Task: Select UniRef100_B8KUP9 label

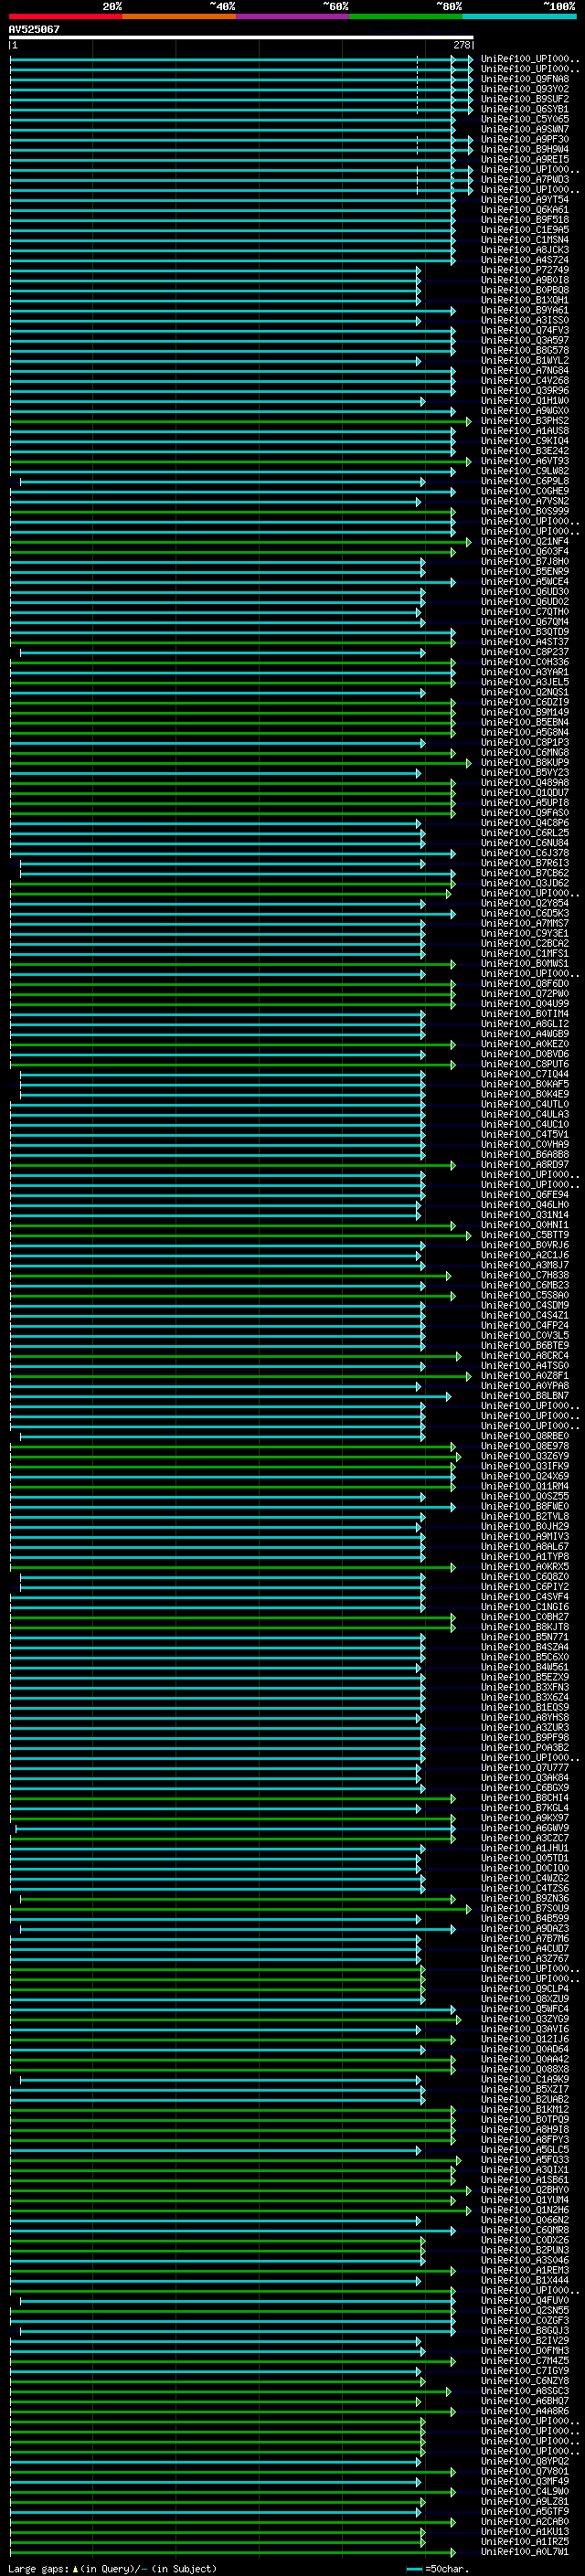Action: pos(525,762)
